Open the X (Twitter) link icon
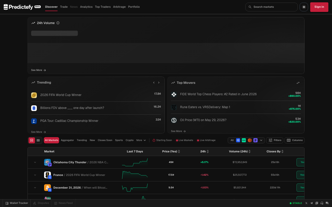 pyautogui.click(x=306, y=203)
